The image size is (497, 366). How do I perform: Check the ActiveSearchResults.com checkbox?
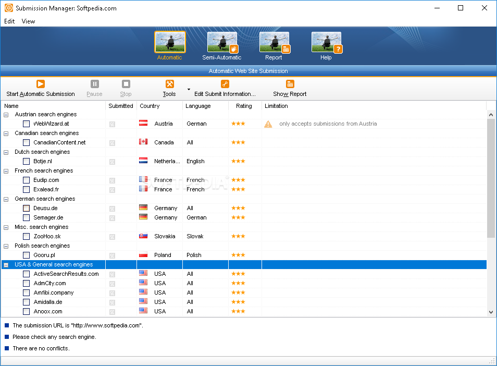click(26, 274)
